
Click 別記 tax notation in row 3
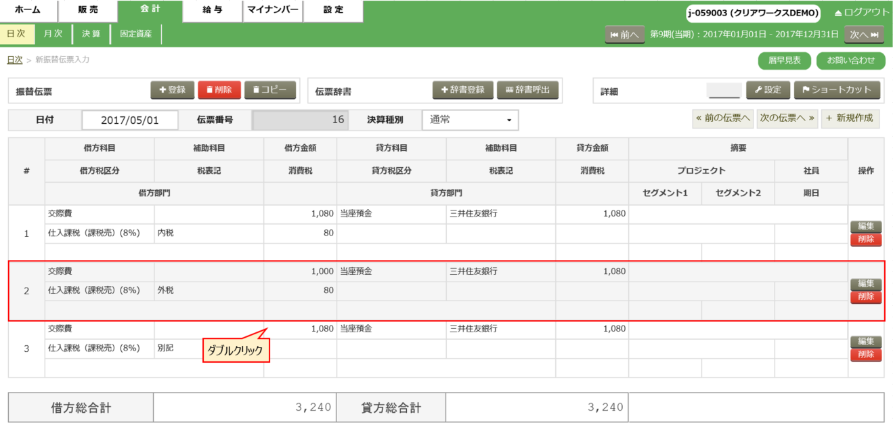tap(166, 348)
